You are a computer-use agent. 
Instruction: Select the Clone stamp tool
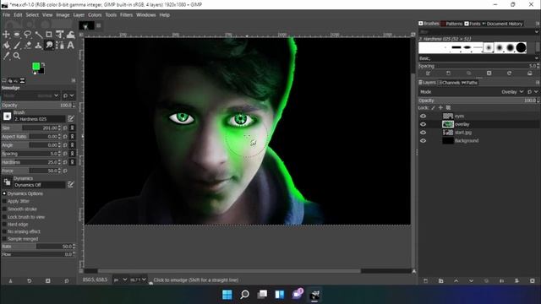coord(38,45)
